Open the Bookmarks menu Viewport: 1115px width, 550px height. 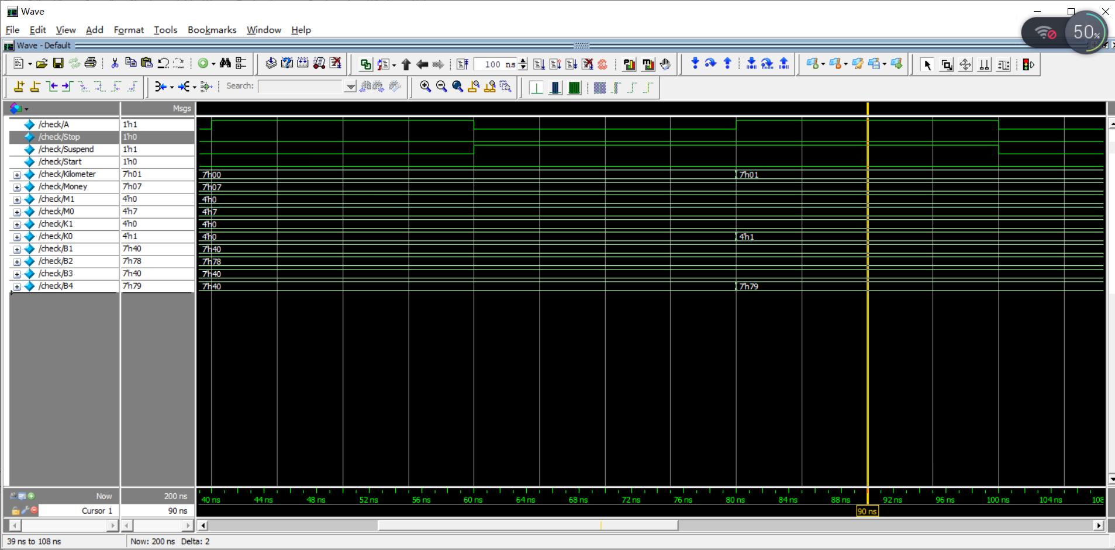pyautogui.click(x=212, y=30)
